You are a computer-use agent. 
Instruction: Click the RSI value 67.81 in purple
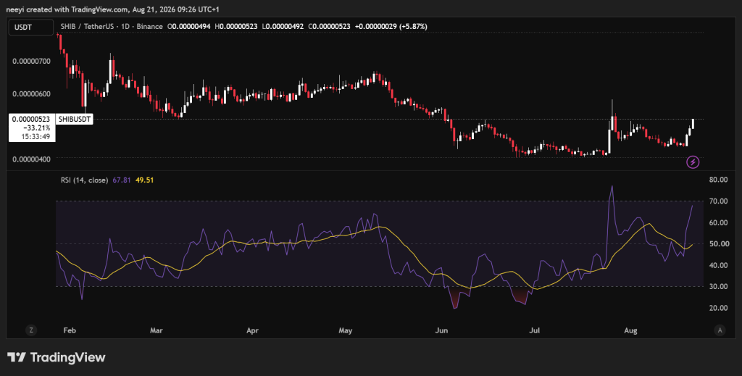point(122,180)
